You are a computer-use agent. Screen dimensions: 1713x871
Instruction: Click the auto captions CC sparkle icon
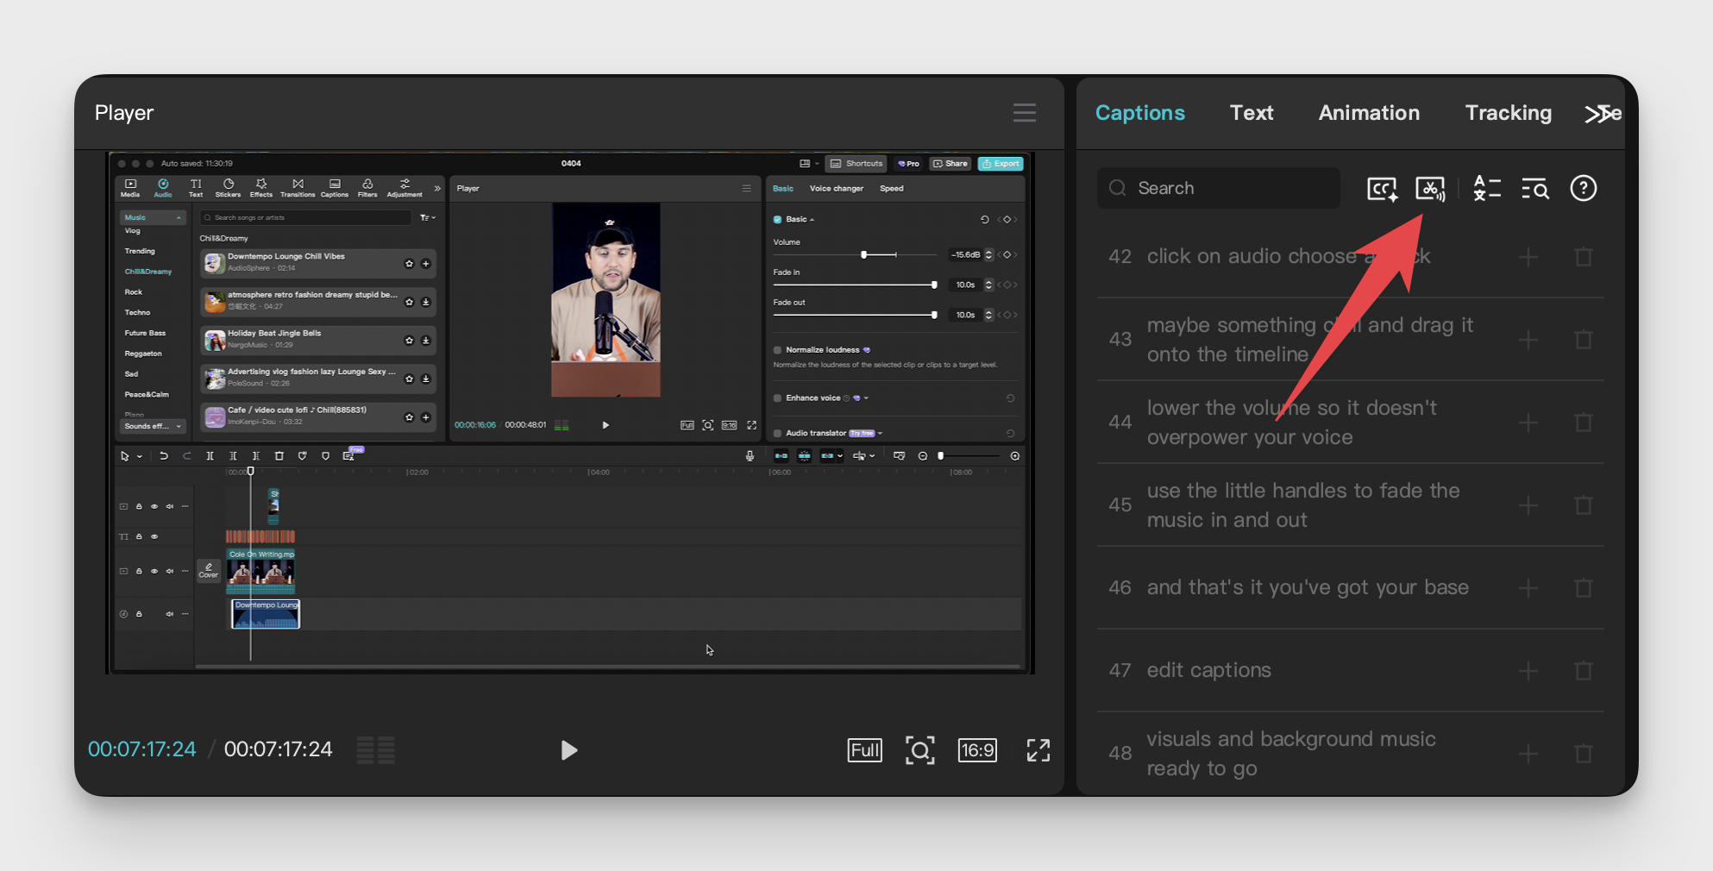1383,189
